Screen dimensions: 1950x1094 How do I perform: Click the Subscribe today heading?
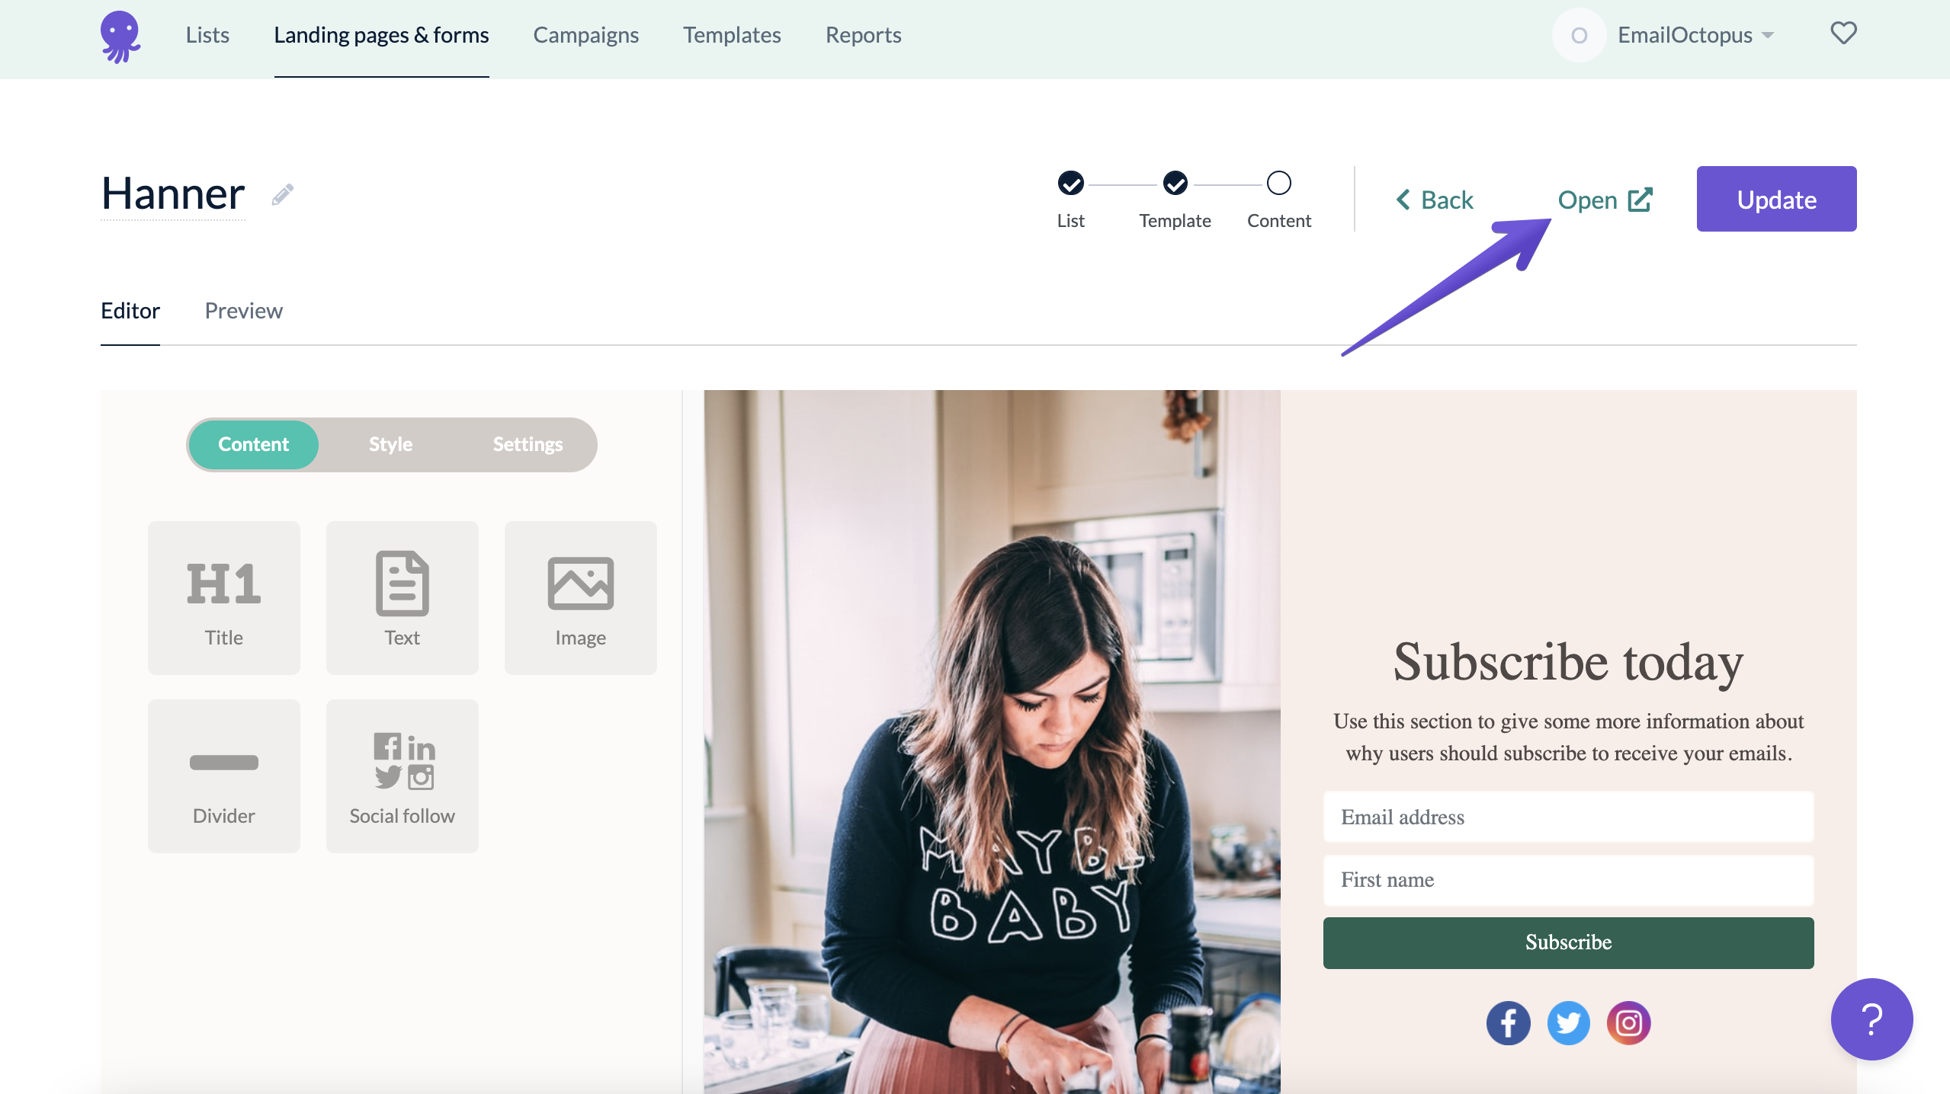(x=1568, y=661)
